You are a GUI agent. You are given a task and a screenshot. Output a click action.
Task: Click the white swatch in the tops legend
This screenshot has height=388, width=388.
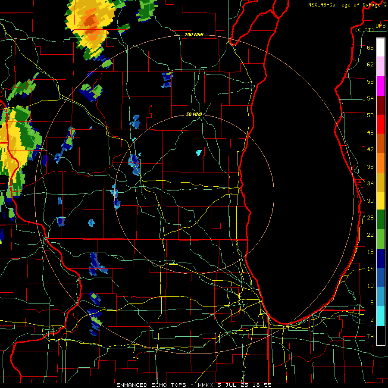(381, 47)
